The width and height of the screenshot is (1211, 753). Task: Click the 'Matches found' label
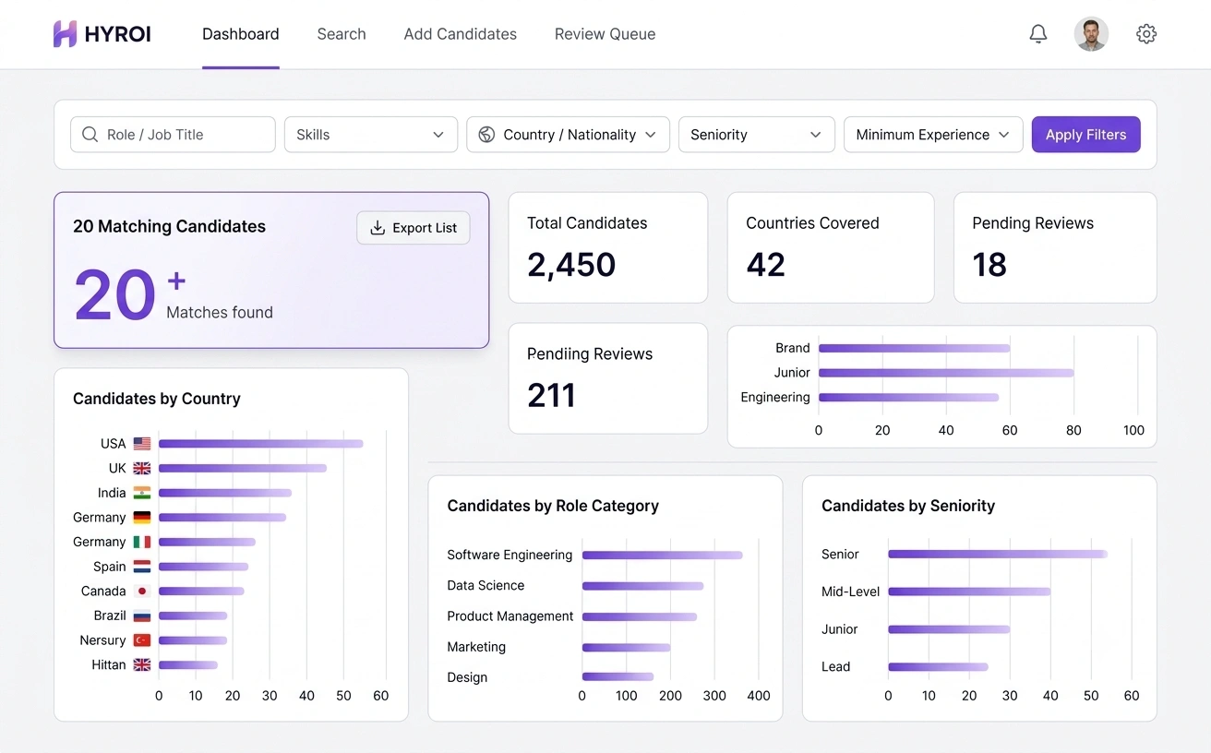220,313
